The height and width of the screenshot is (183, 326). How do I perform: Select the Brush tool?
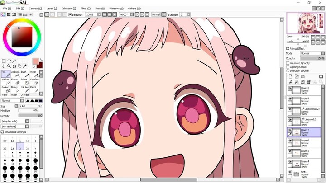coord(24,74)
